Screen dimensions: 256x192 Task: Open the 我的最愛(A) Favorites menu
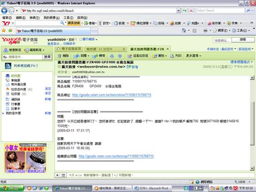(51, 18)
